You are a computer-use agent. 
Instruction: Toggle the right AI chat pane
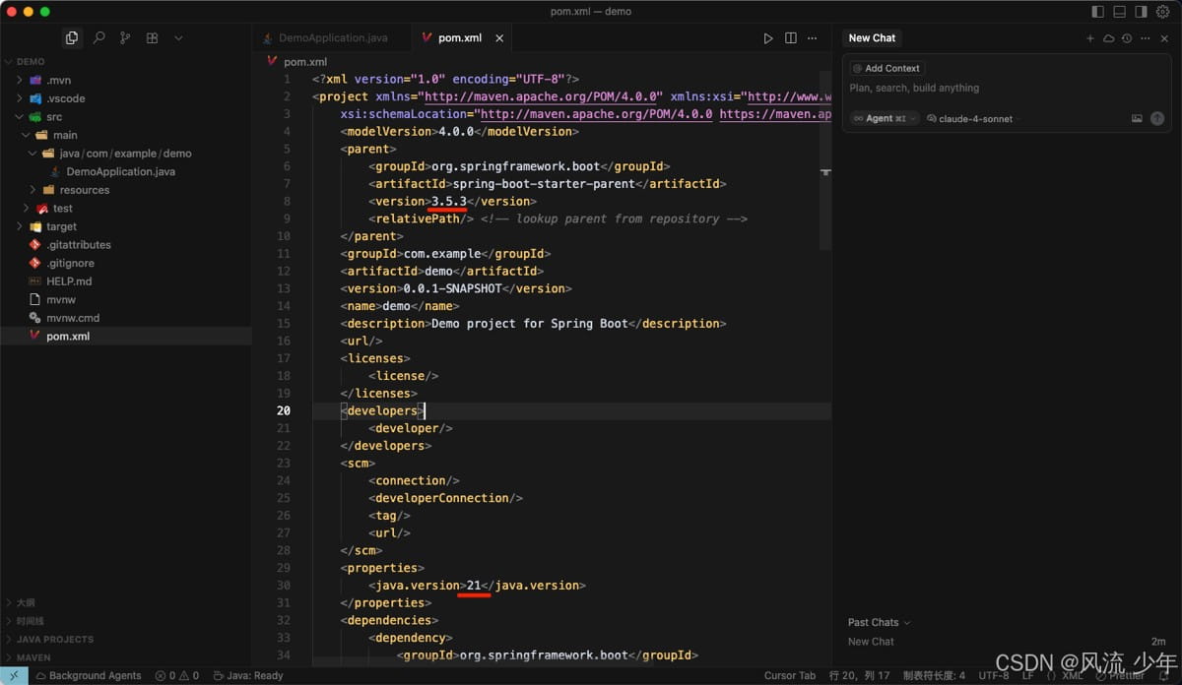click(x=1141, y=12)
